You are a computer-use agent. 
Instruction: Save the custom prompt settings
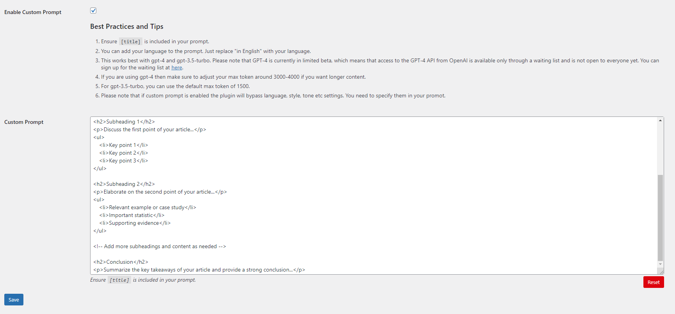pyautogui.click(x=14, y=300)
